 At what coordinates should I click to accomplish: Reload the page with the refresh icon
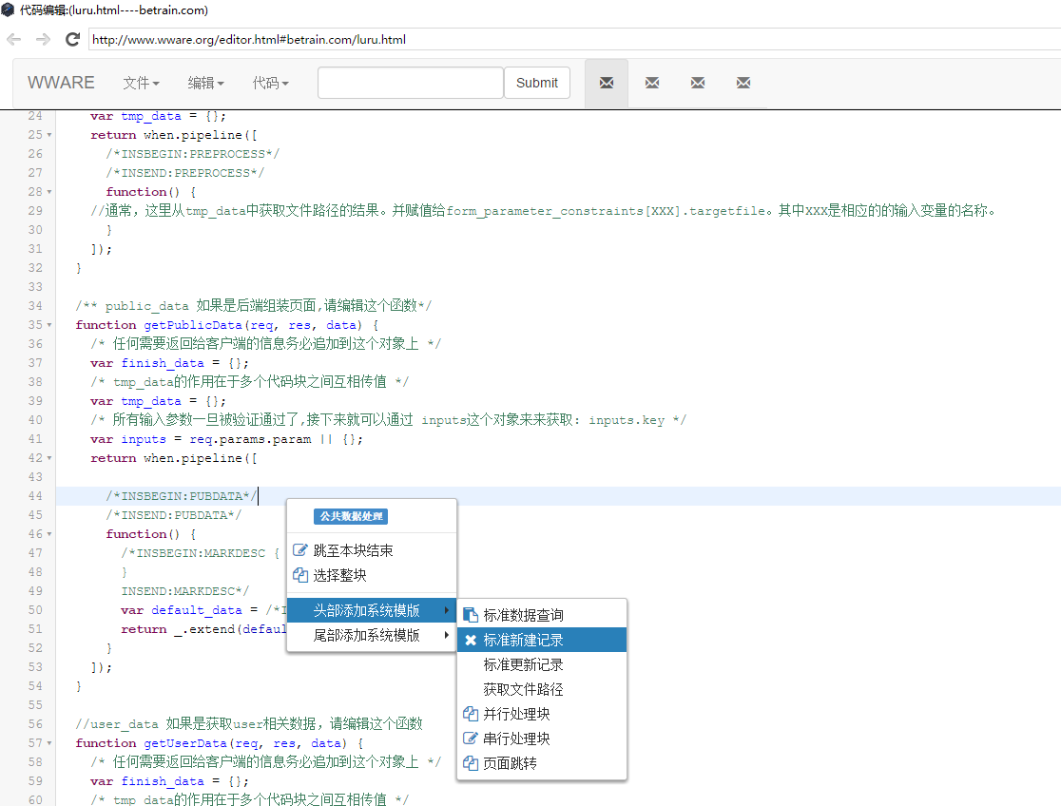pyautogui.click(x=72, y=39)
